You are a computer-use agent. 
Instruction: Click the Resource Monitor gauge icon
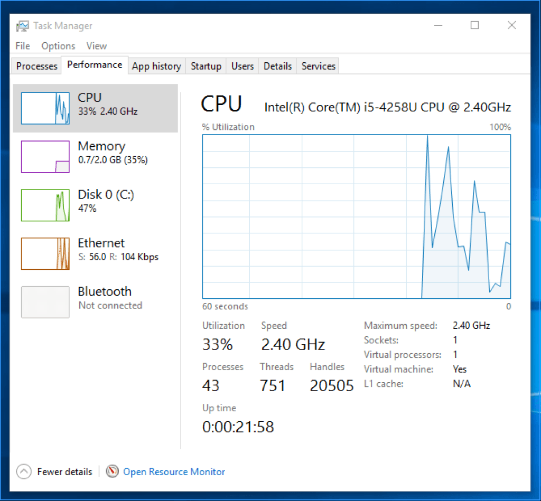(x=112, y=471)
